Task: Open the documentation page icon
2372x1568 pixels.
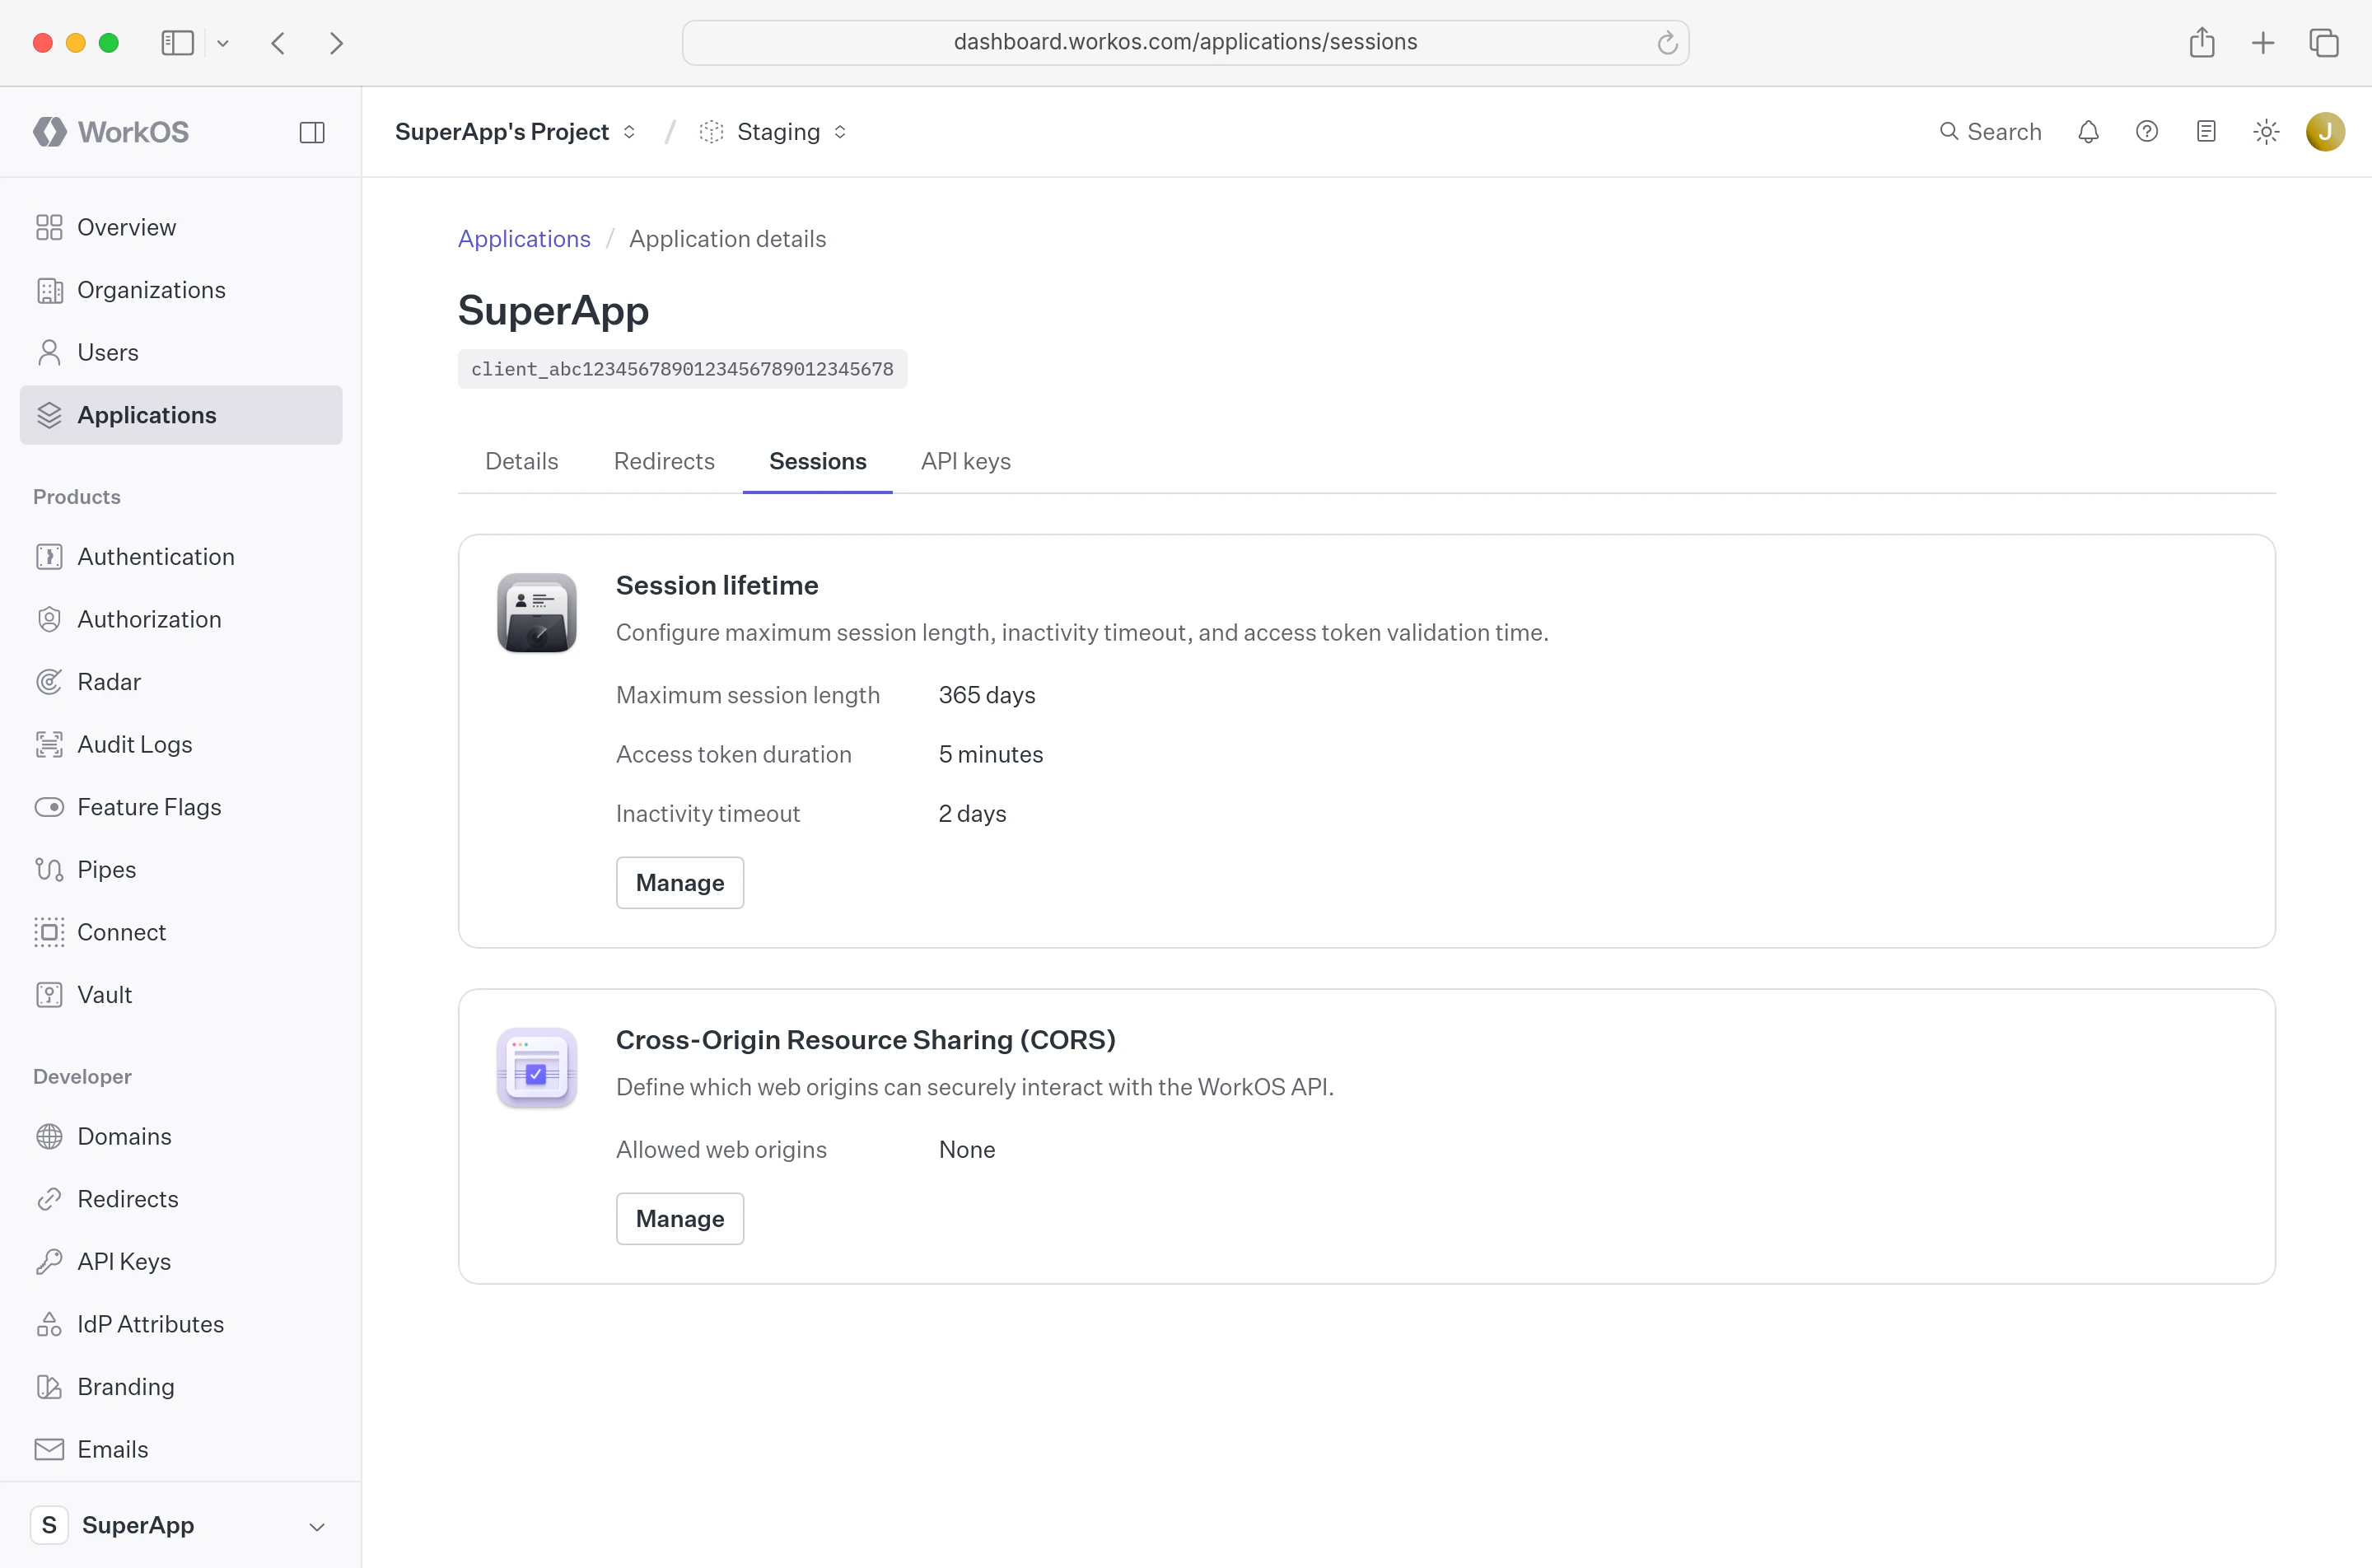Action: pos(2206,132)
